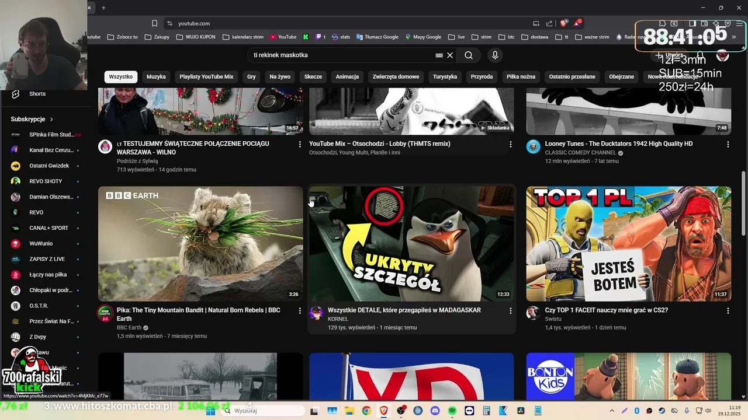Screen dimensions: 748x420
Task: Open the CANAL+ SPORT subscription
Action: click(45, 228)
